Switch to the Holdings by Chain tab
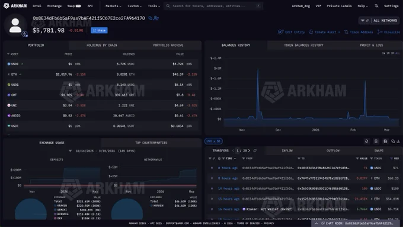The image size is (403, 227). 102,45
